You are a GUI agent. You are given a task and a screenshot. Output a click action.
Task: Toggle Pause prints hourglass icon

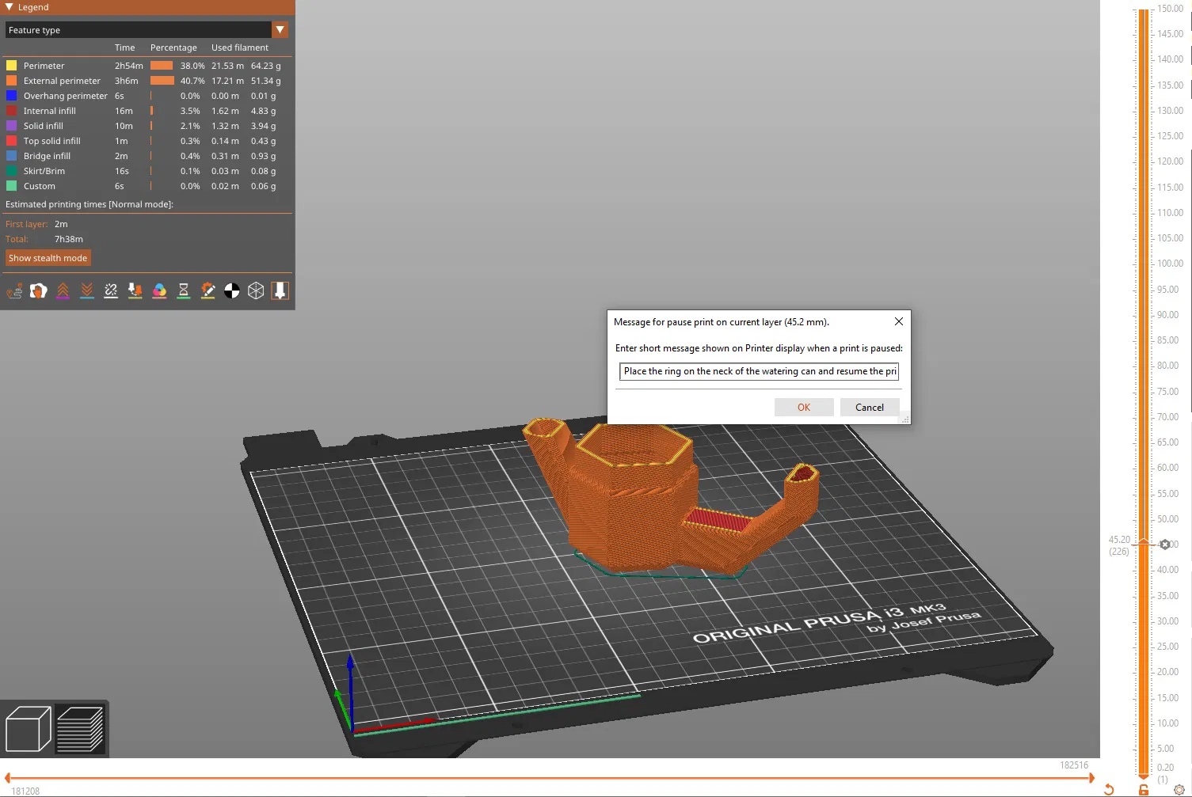pyautogui.click(x=184, y=291)
